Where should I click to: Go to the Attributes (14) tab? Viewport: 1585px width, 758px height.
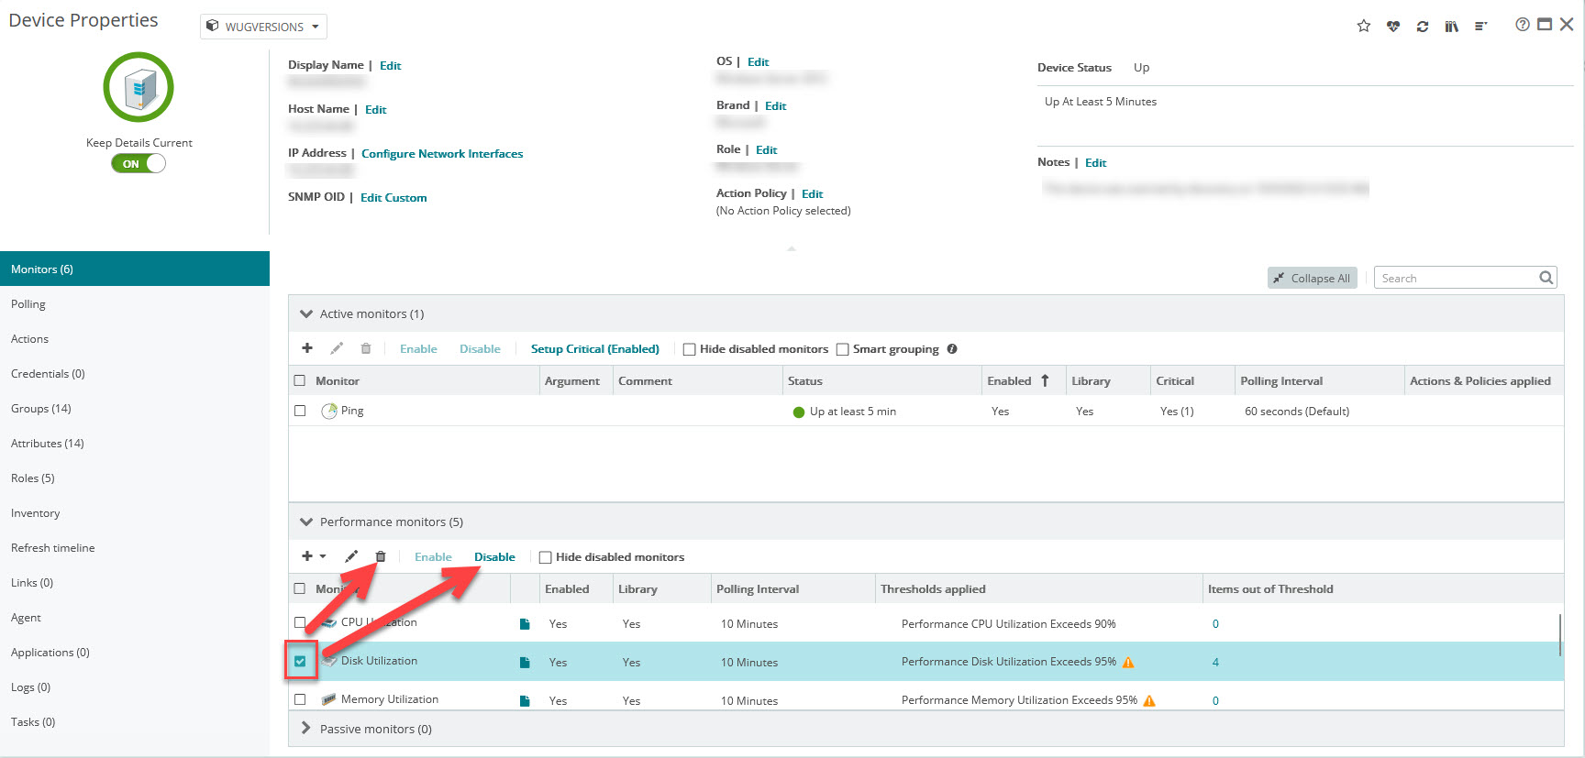135,444
